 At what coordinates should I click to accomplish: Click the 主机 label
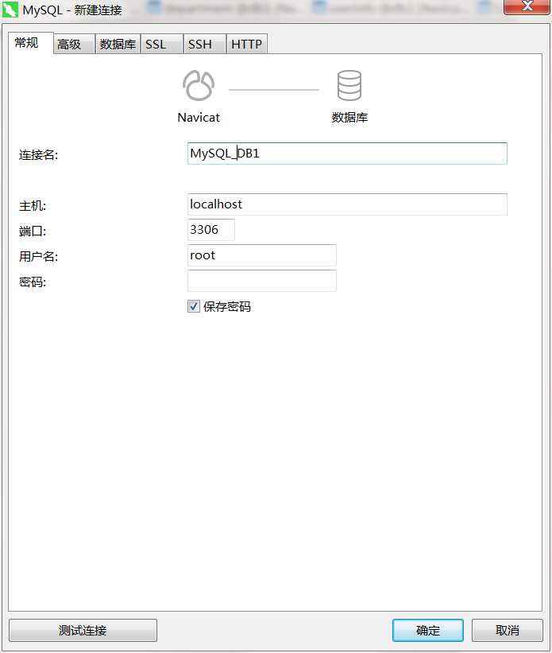[33, 206]
